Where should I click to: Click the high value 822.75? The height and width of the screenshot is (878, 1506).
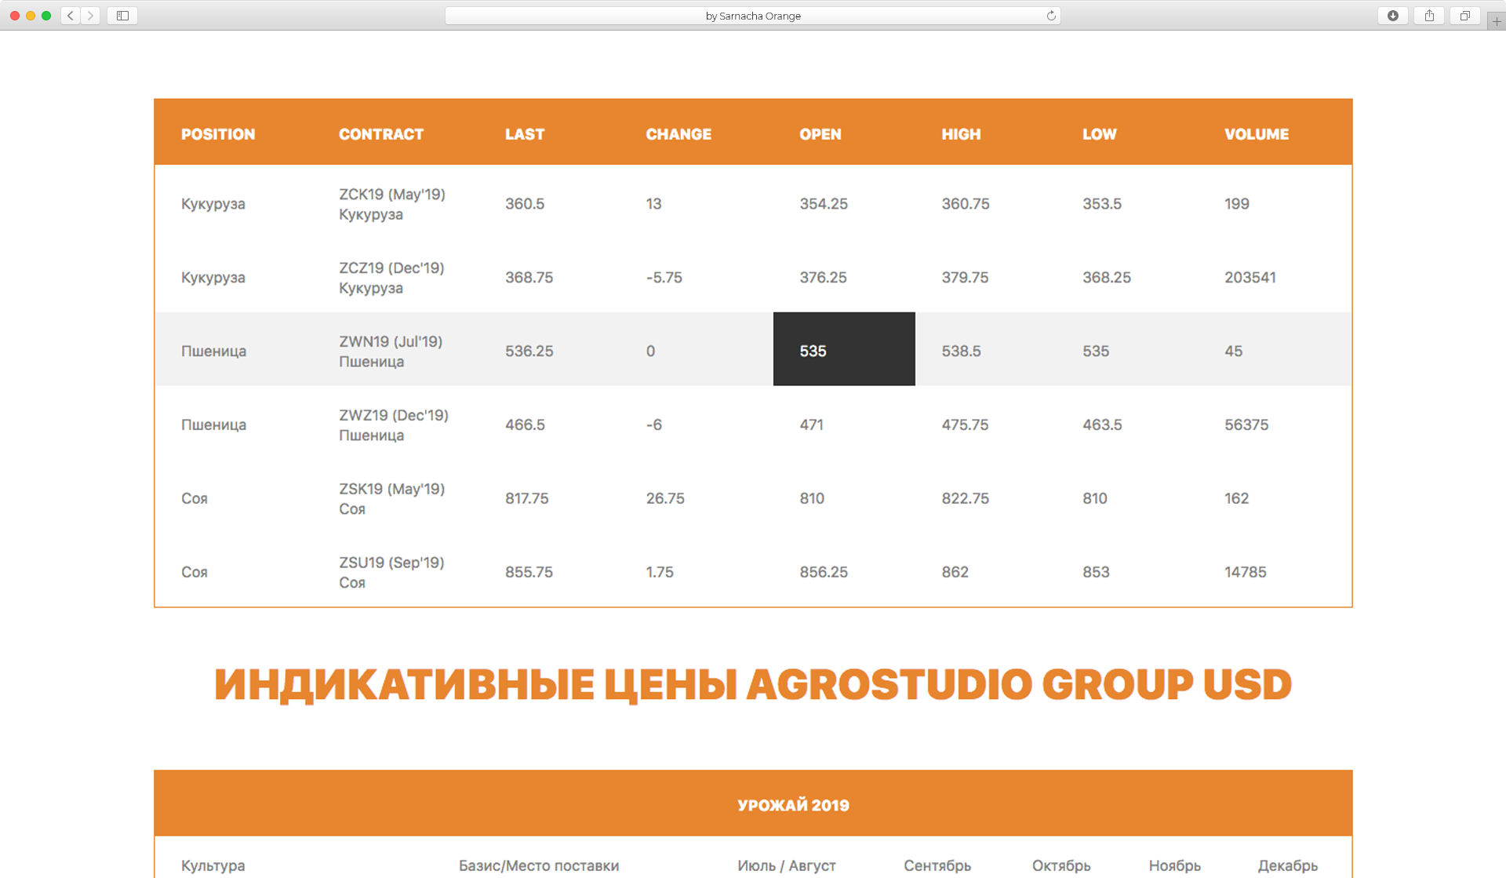pos(966,499)
